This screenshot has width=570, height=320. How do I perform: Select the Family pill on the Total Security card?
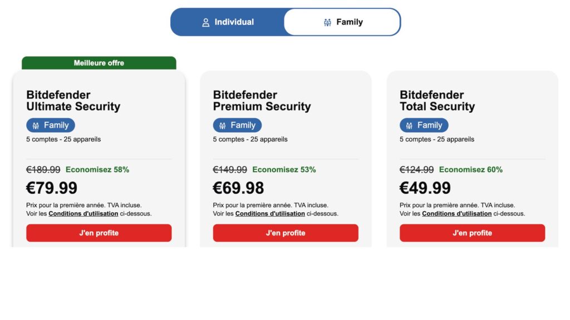pyautogui.click(x=424, y=125)
